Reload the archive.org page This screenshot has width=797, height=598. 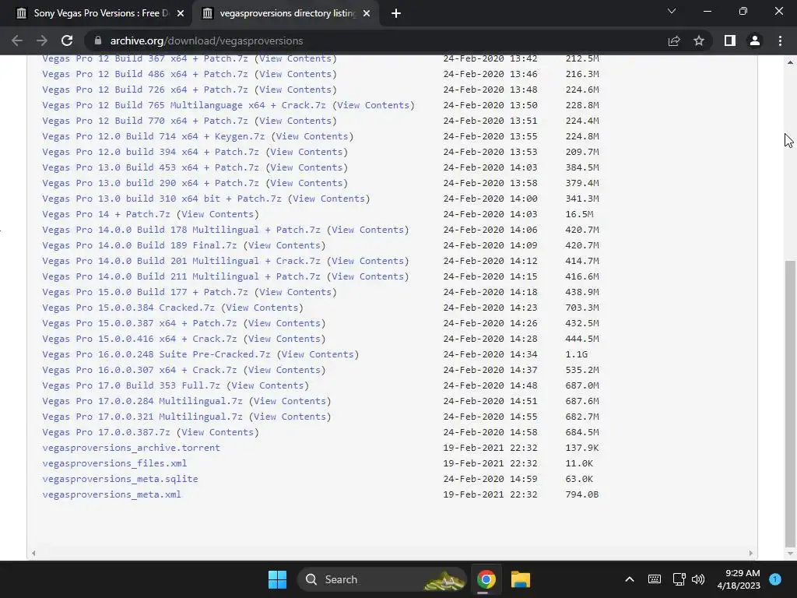(x=67, y=40)
